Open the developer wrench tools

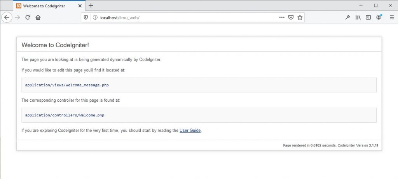(x=348, y=17)
